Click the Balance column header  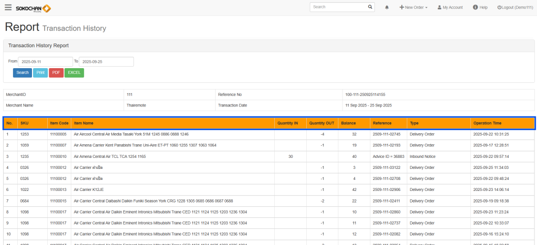(x=348, y=123)
